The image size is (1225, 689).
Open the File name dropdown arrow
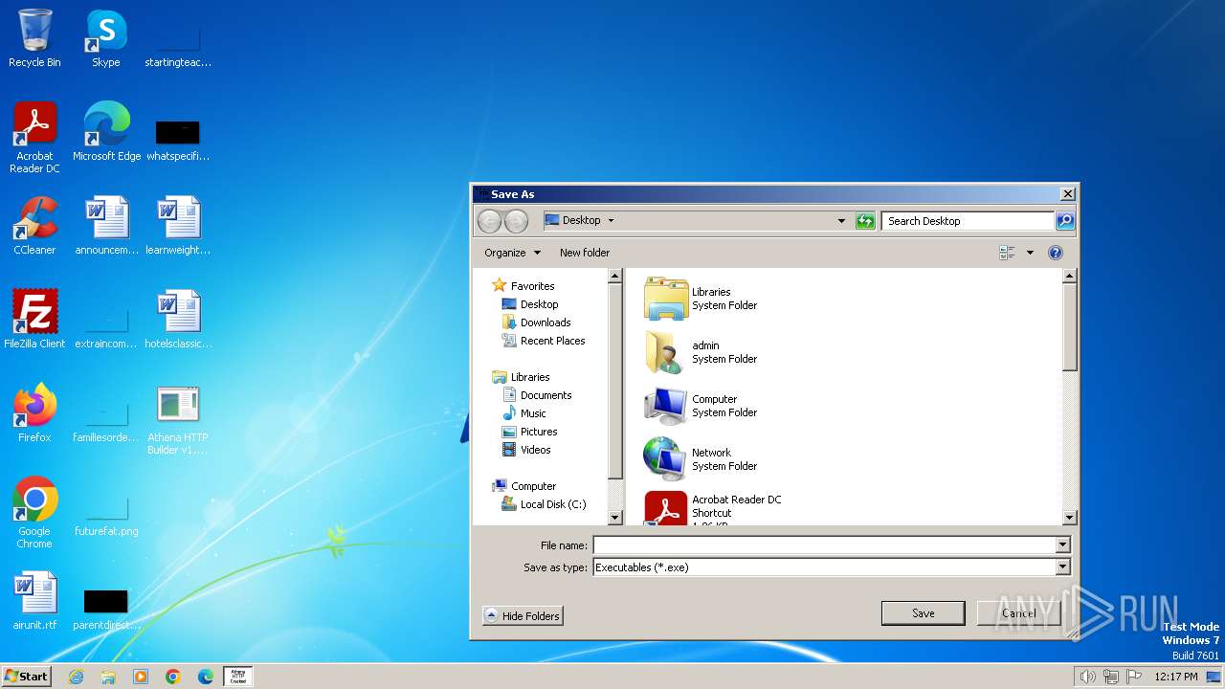1062,545
